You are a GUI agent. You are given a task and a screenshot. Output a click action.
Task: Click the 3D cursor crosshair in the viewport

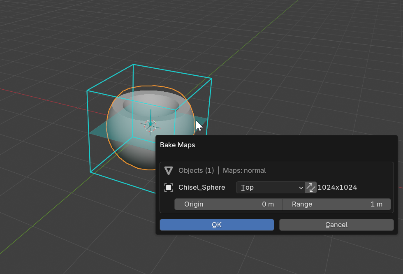click(150, 125)
